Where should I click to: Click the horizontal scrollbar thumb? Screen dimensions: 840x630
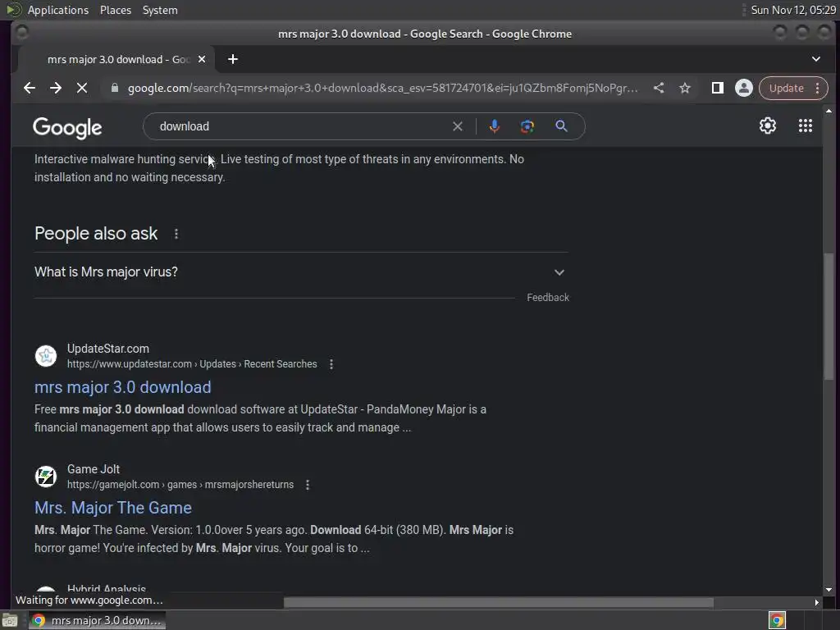tap(498, 603)
